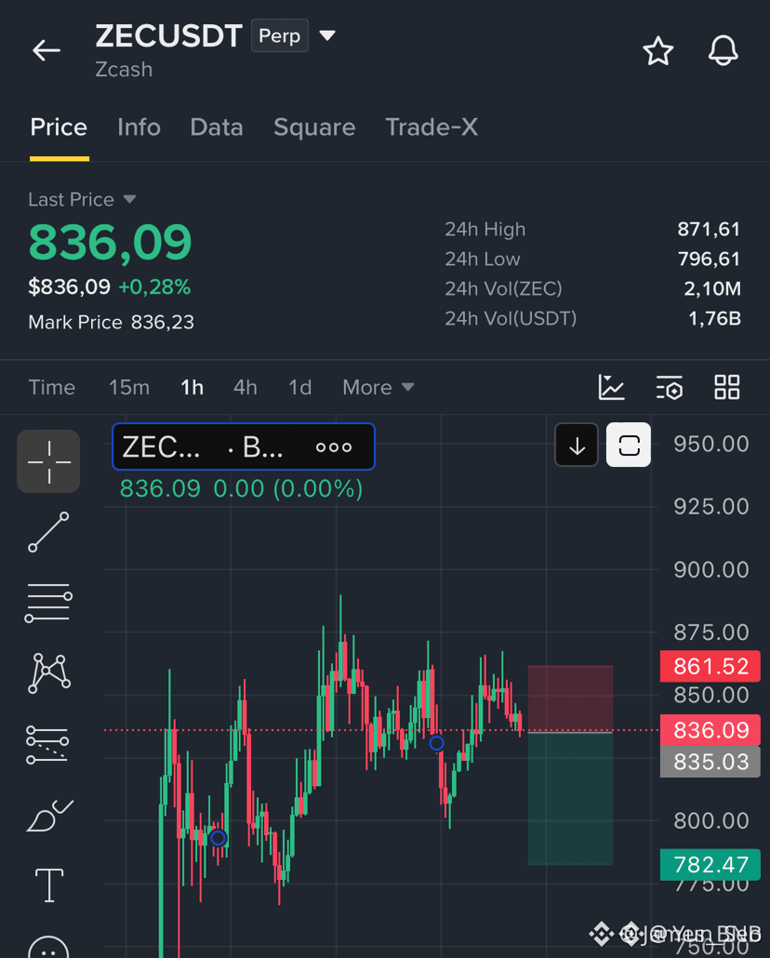770x958 pixels.
Task: Select the 1d chart interval
Action: (299, 387)
